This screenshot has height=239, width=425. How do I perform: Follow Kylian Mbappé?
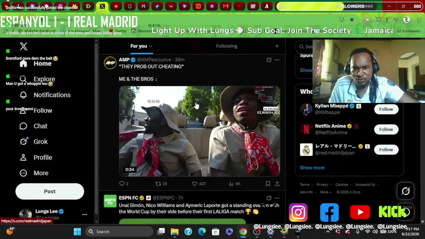386,109
